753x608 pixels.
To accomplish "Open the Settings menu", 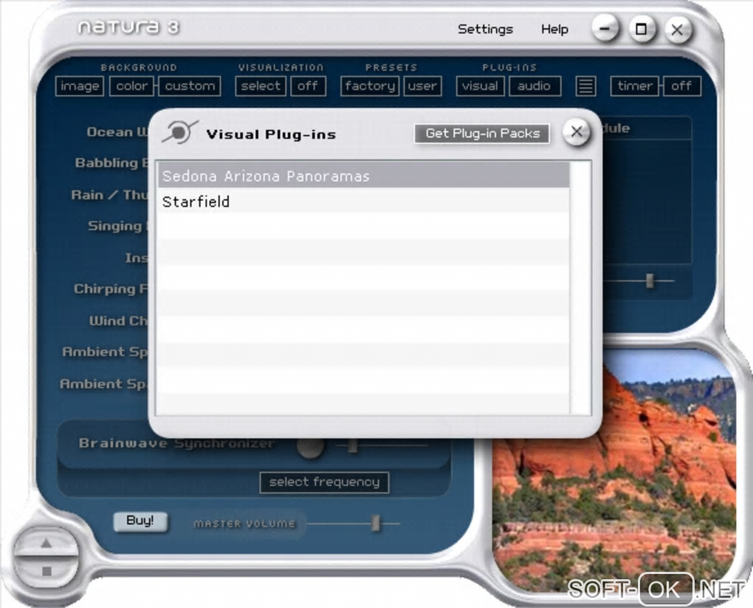I will click(x=486, y=30).
